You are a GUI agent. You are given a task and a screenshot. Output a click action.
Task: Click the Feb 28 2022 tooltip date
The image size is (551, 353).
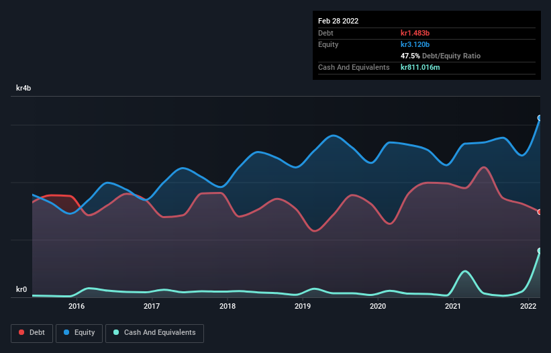click(338, 21)
